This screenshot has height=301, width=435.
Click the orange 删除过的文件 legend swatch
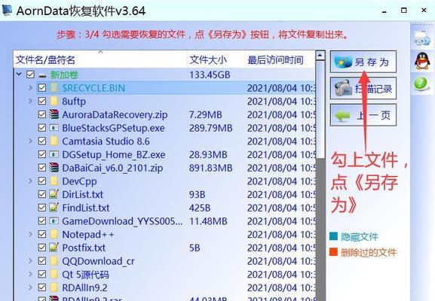[x=333, y=252]
